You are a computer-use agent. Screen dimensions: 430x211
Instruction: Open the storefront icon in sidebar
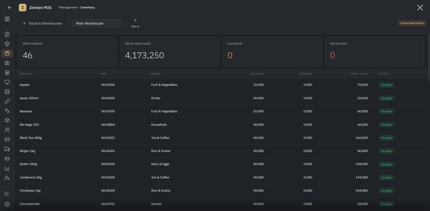pos(7,72)
